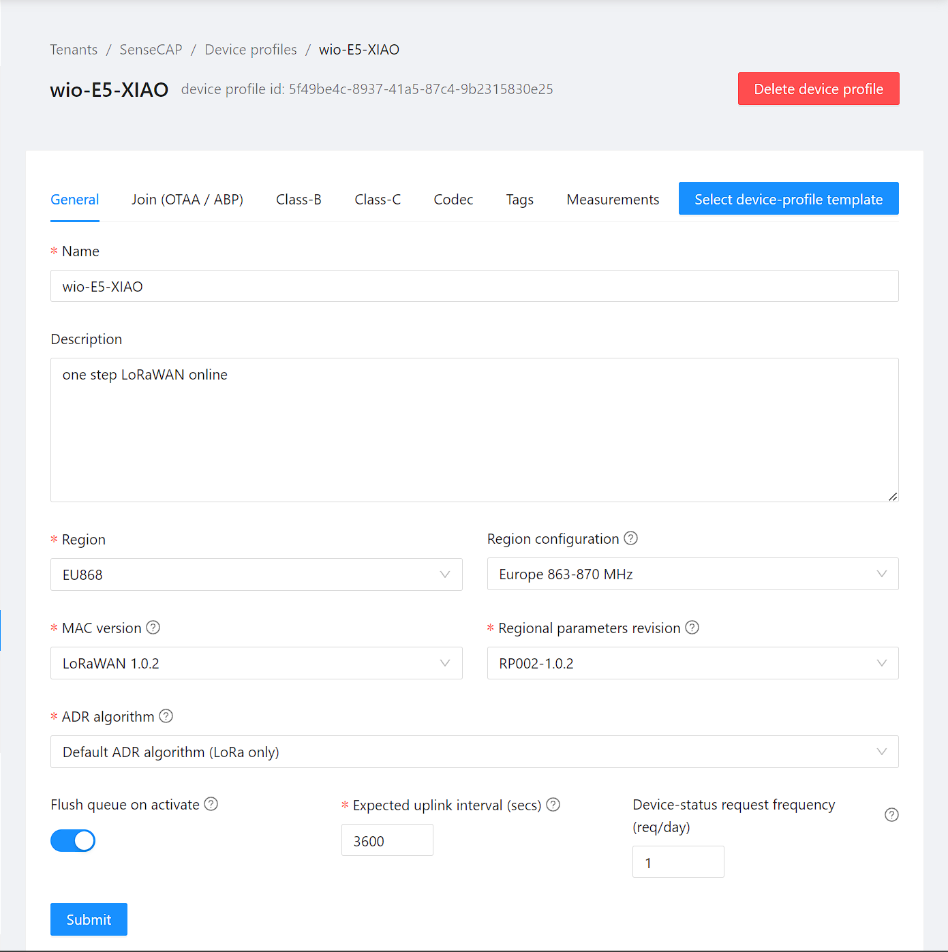Expand the RP002-1.0.2 revision dropdown
The image size is (948, 952).
pyautogui.click(x=692, y=663)
